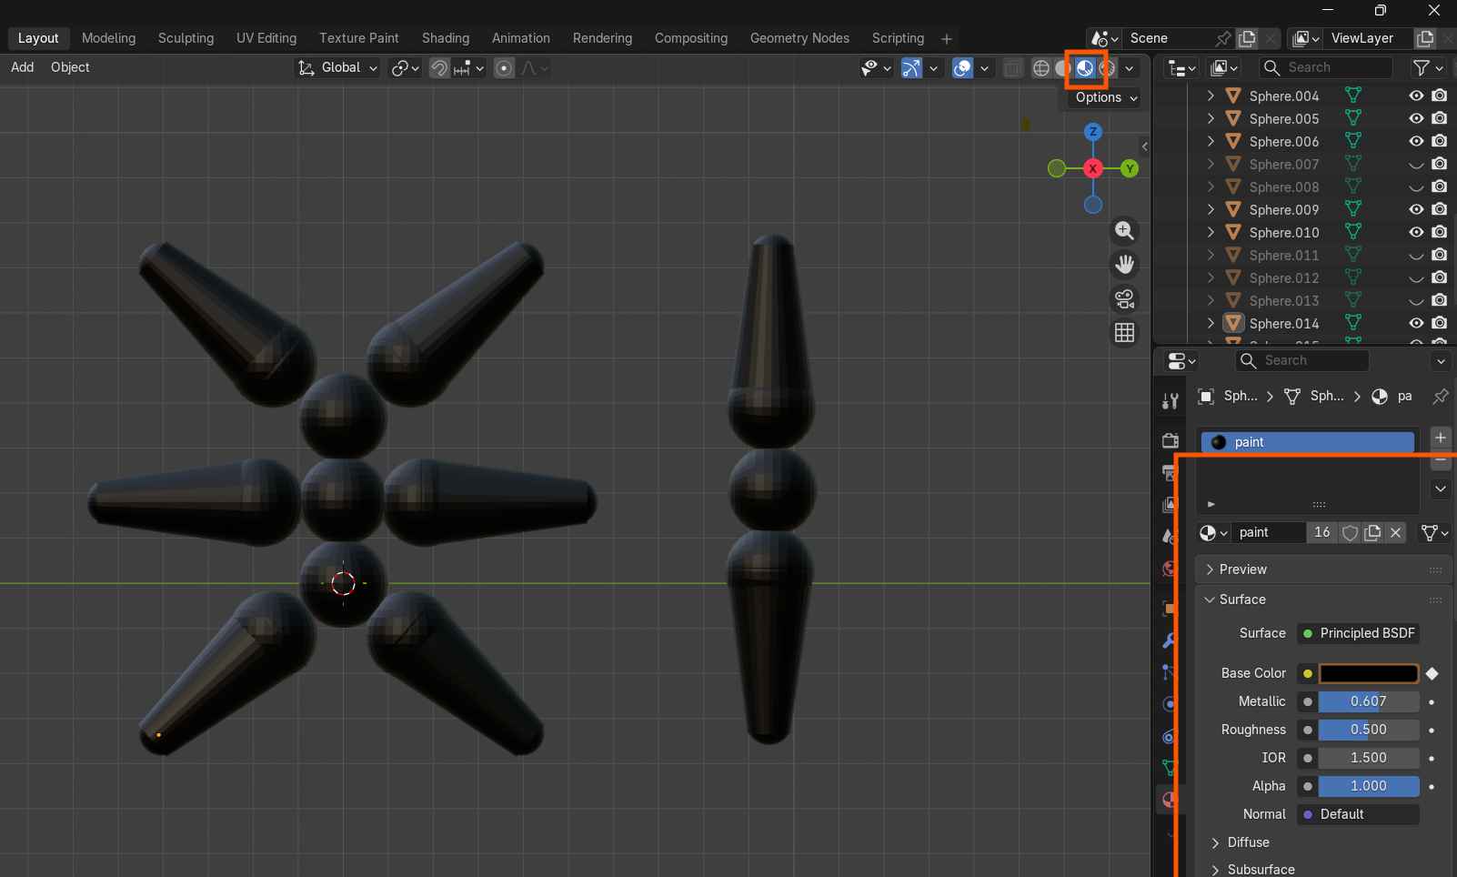Switch orthographic/perspective with grid icon
Image resolution: width=1457 pixels, height=877 pixels.
click(x=1125, y=333)
